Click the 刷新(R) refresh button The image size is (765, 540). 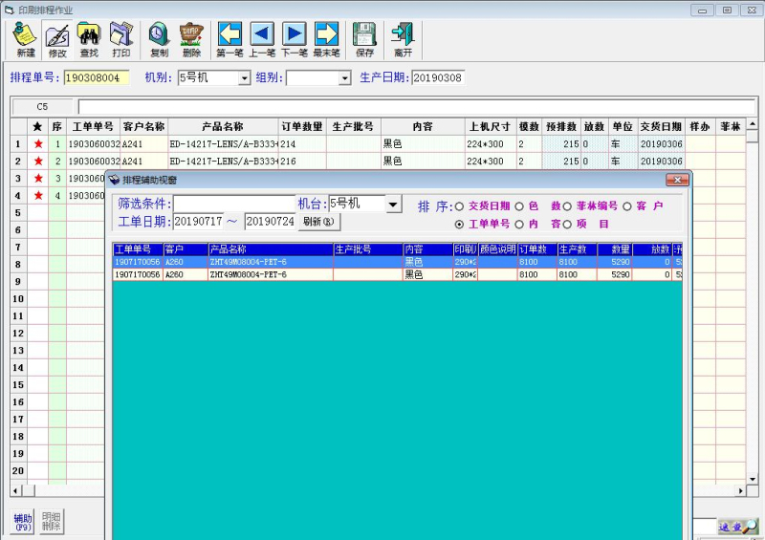[x=318, y=222]
